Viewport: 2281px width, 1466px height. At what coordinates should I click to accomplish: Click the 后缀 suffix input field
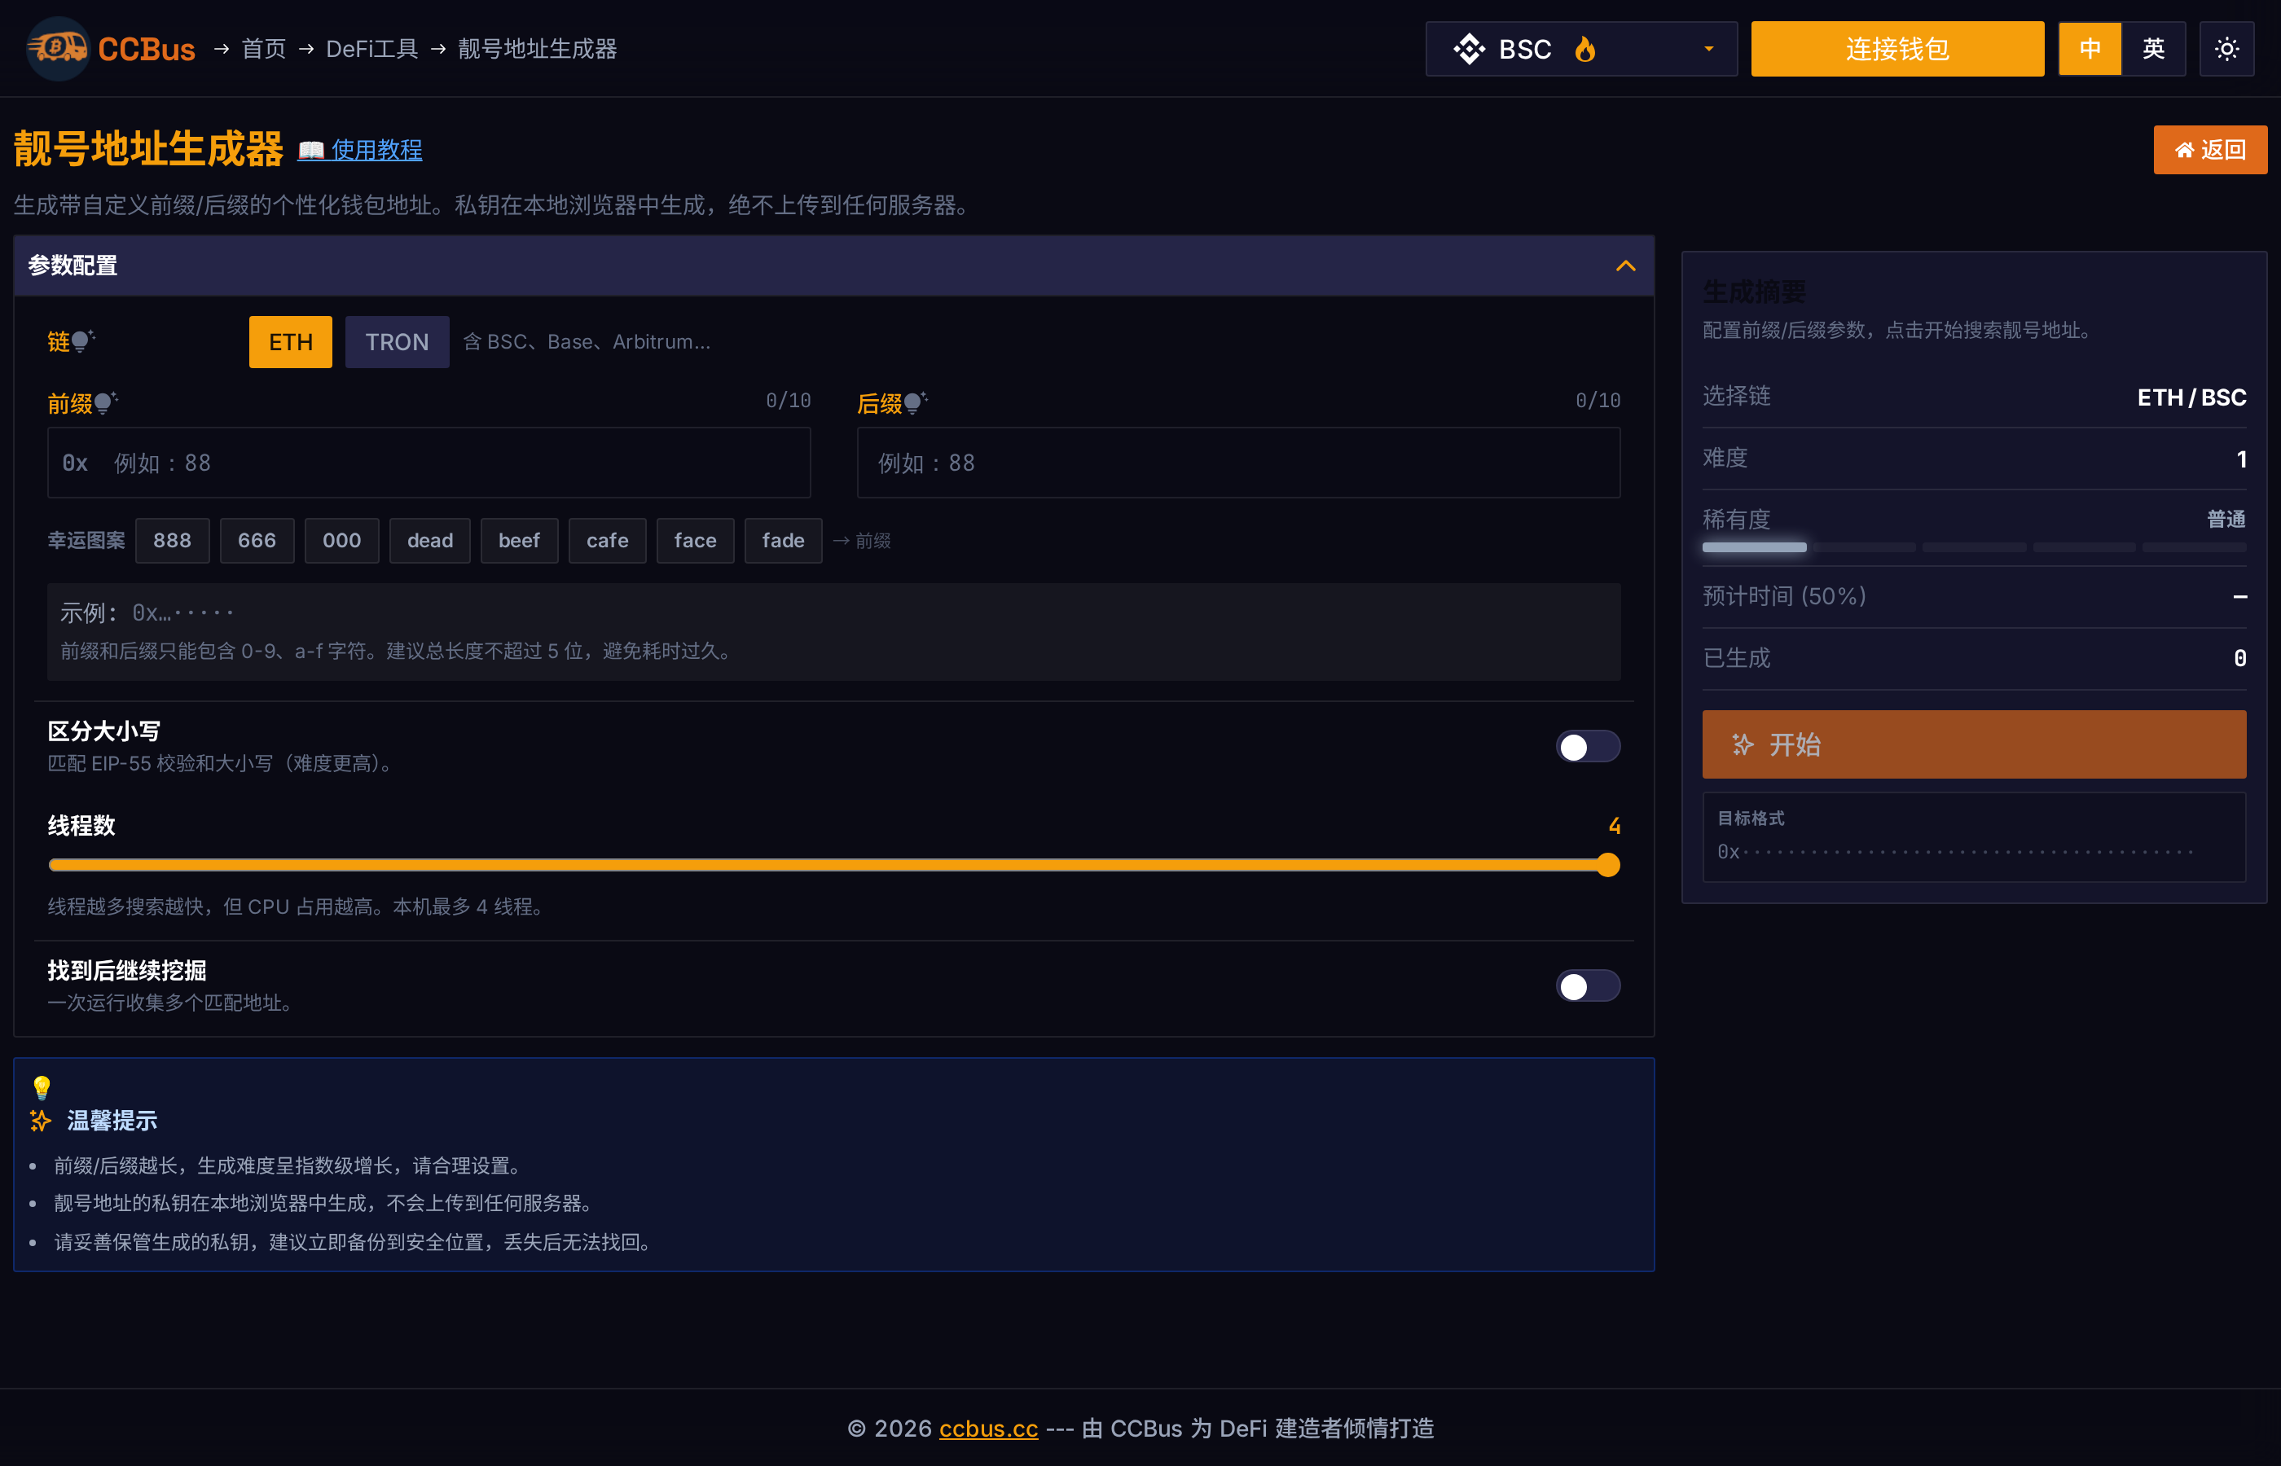(1238, 463)
